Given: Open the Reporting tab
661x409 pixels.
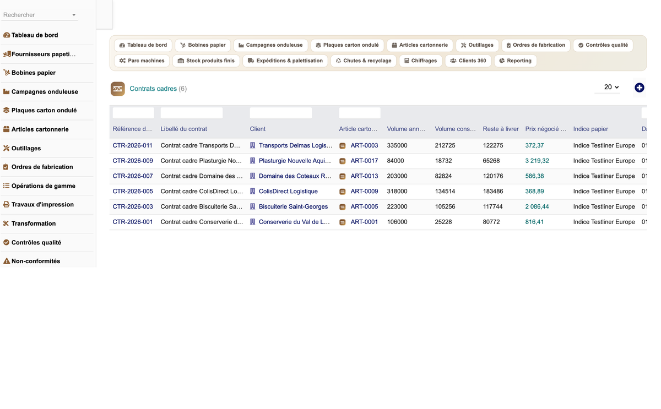Looking at the screenshot, I should tap(515, 61).
